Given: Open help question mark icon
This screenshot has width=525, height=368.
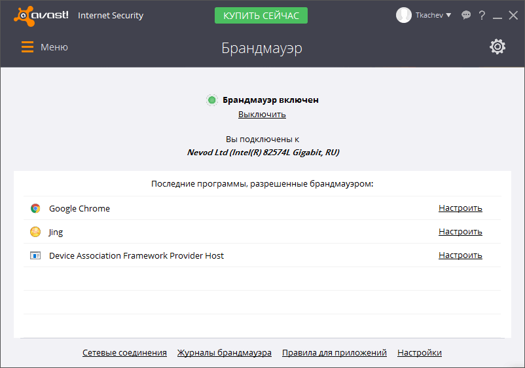Looking at the screenshot, I should click(482, 15).
